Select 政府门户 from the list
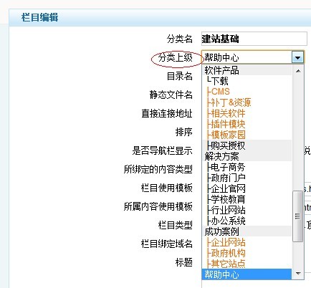Image resolution: width=311 pixels, height=288 pixels. click(x=247, y=178)
